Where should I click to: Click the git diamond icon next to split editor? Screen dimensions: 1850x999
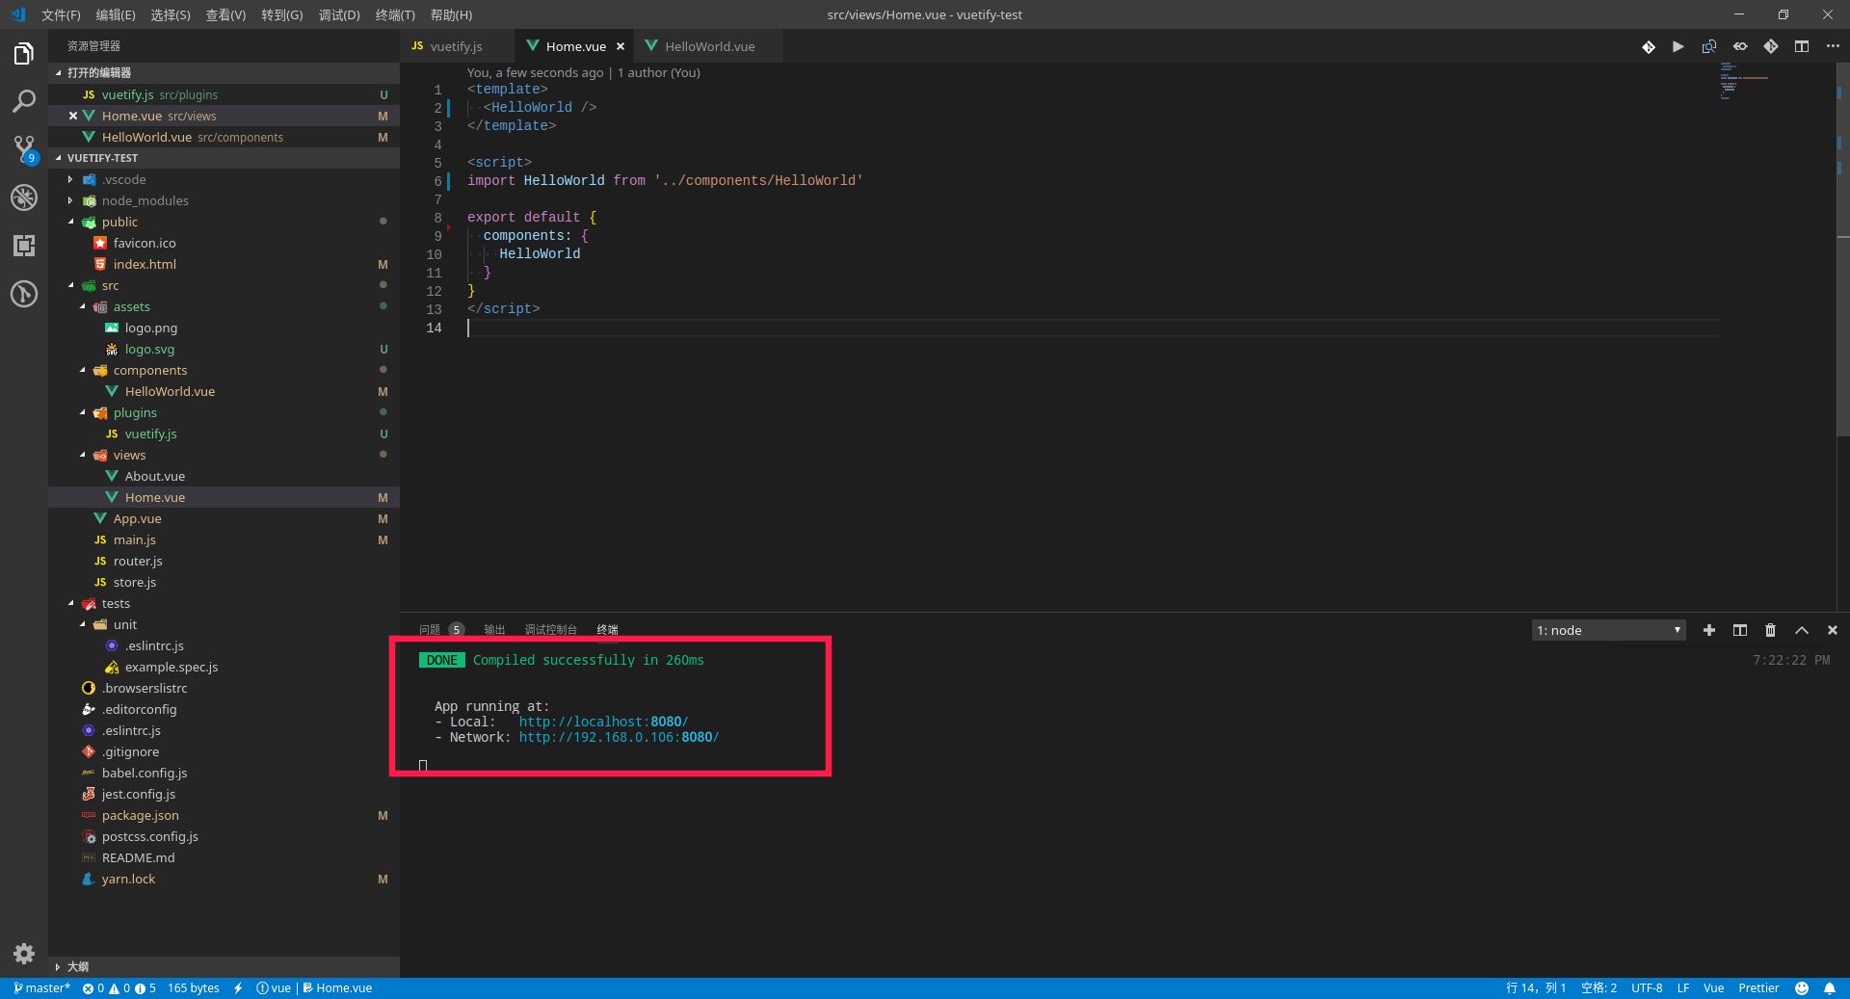point(1771,46)
